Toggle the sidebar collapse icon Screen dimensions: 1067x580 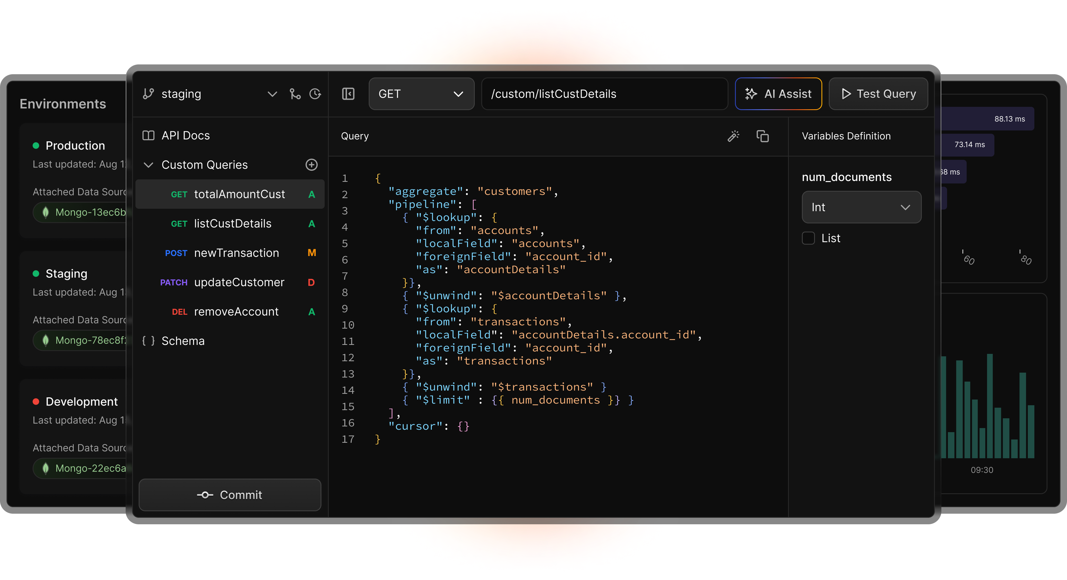coord(348,94)
